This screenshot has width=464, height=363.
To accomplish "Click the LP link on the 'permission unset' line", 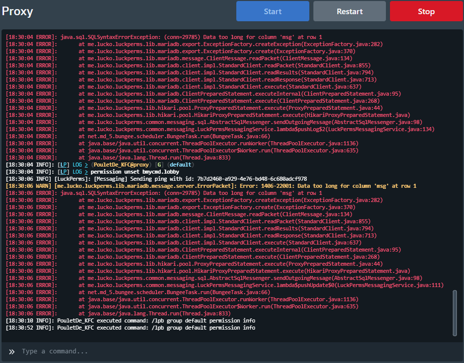I will 63,172.
